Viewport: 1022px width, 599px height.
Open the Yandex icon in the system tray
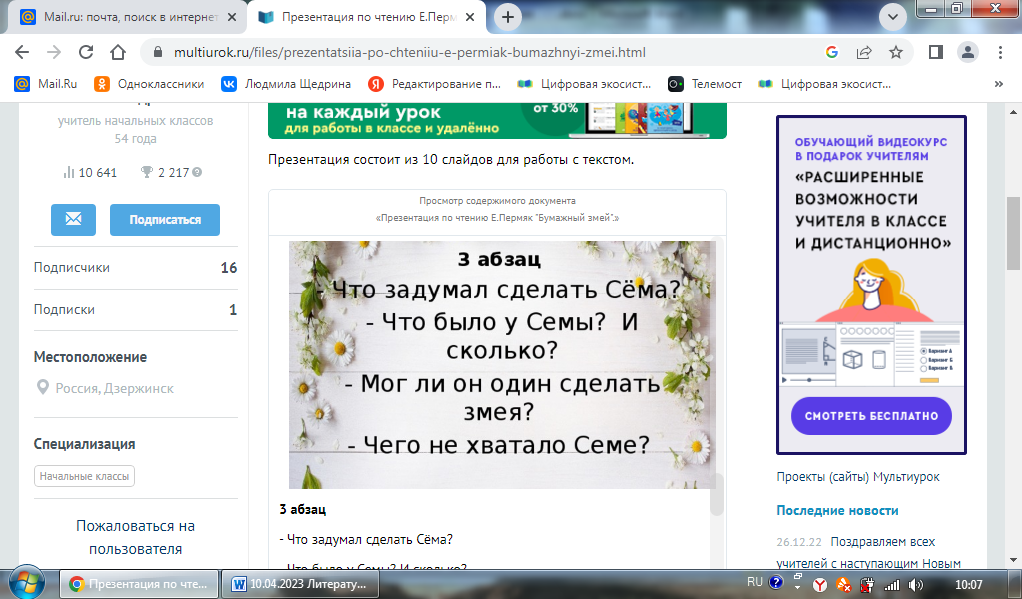pyautogui.click(x=820, y=585)
